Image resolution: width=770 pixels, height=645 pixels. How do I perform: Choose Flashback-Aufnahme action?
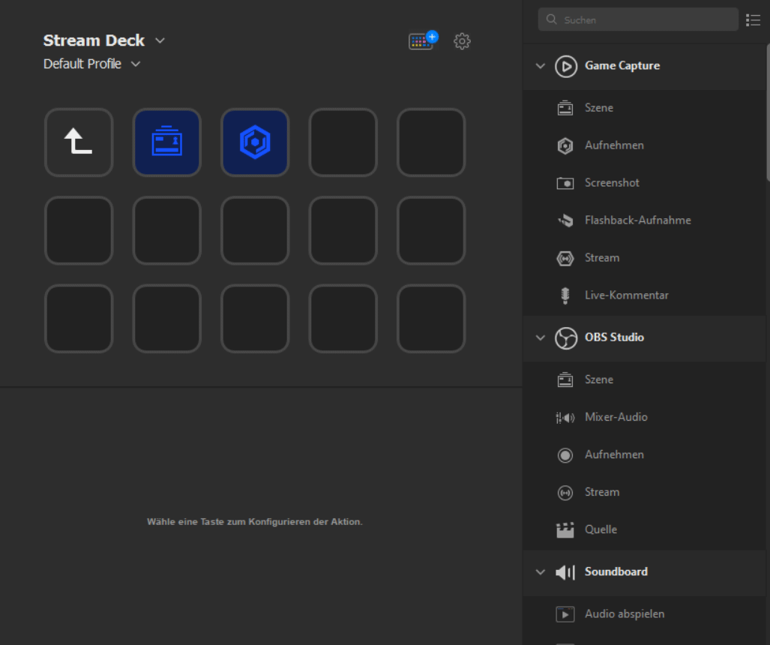click(637, 220)
